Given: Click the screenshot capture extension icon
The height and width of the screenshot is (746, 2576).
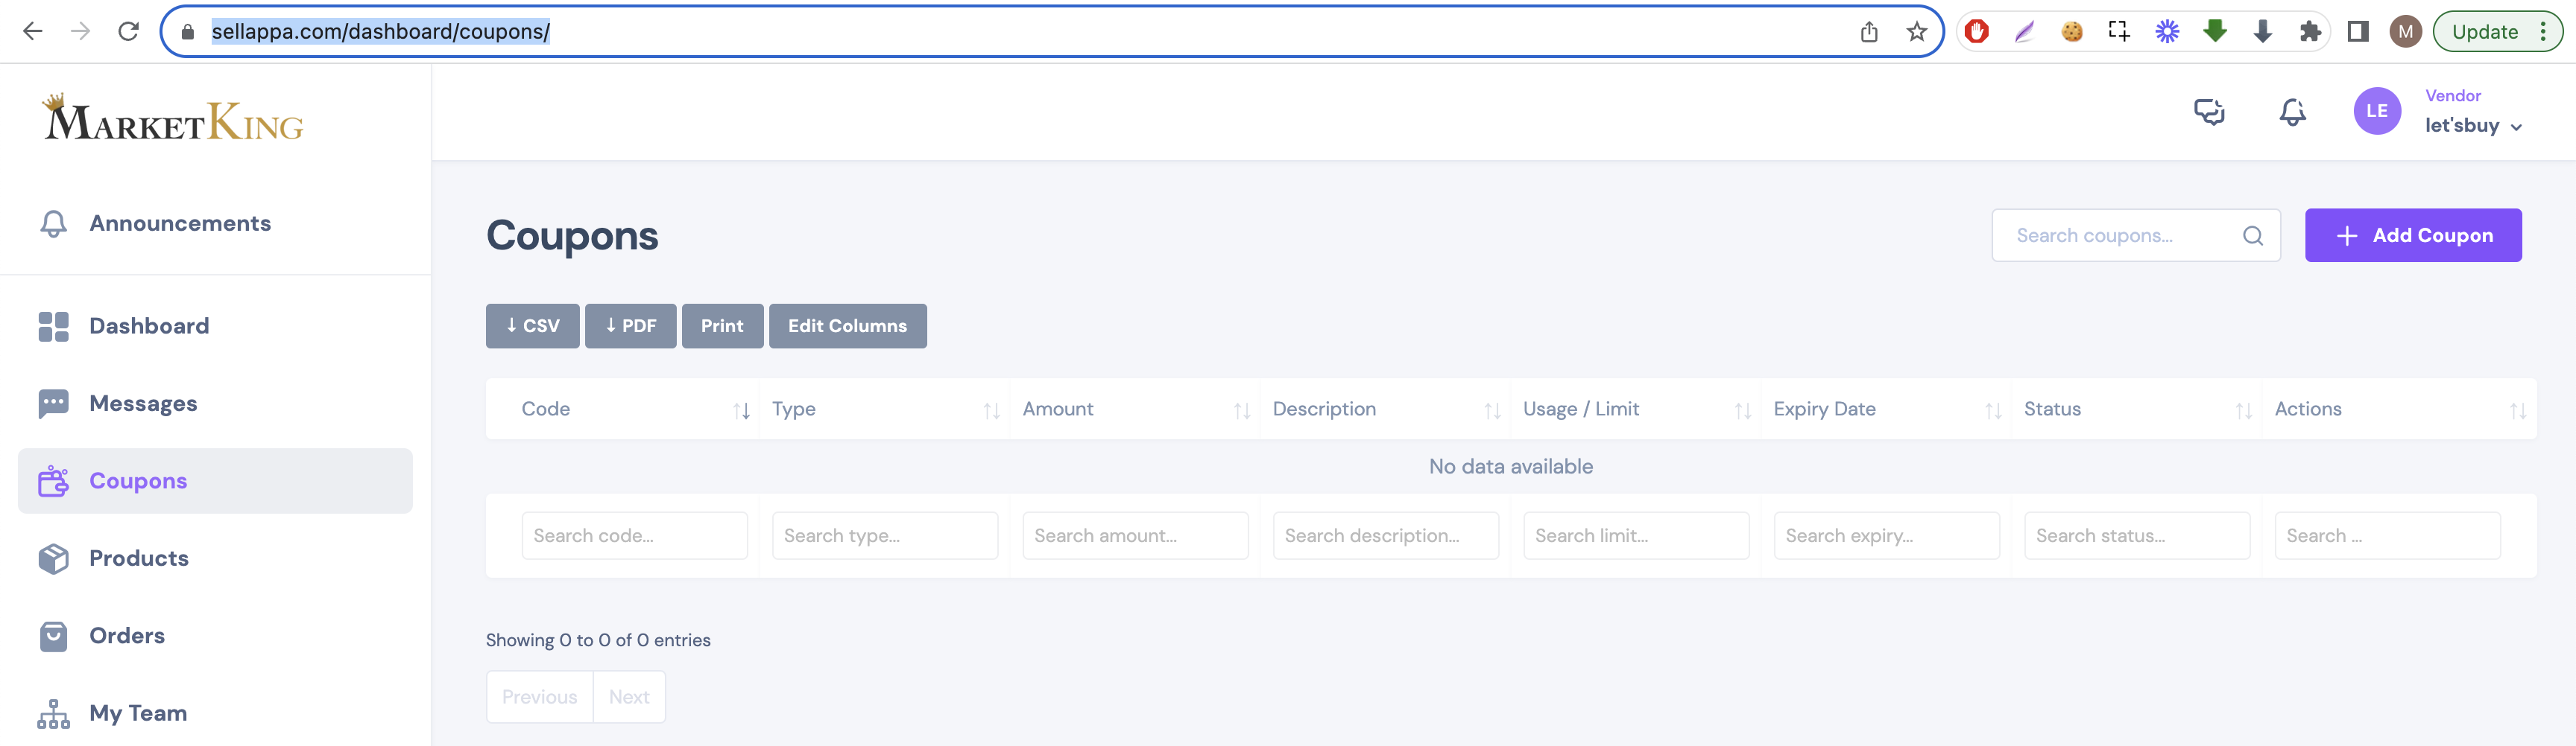Looking at the screenshot, I should point(2119,32).
